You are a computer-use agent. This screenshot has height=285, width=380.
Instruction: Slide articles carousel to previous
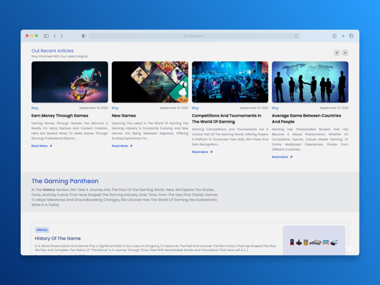click(x=337, y=53)
